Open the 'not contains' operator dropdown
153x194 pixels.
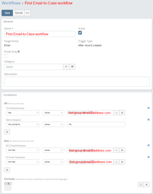pyautogui.click(x=23, y=124)
